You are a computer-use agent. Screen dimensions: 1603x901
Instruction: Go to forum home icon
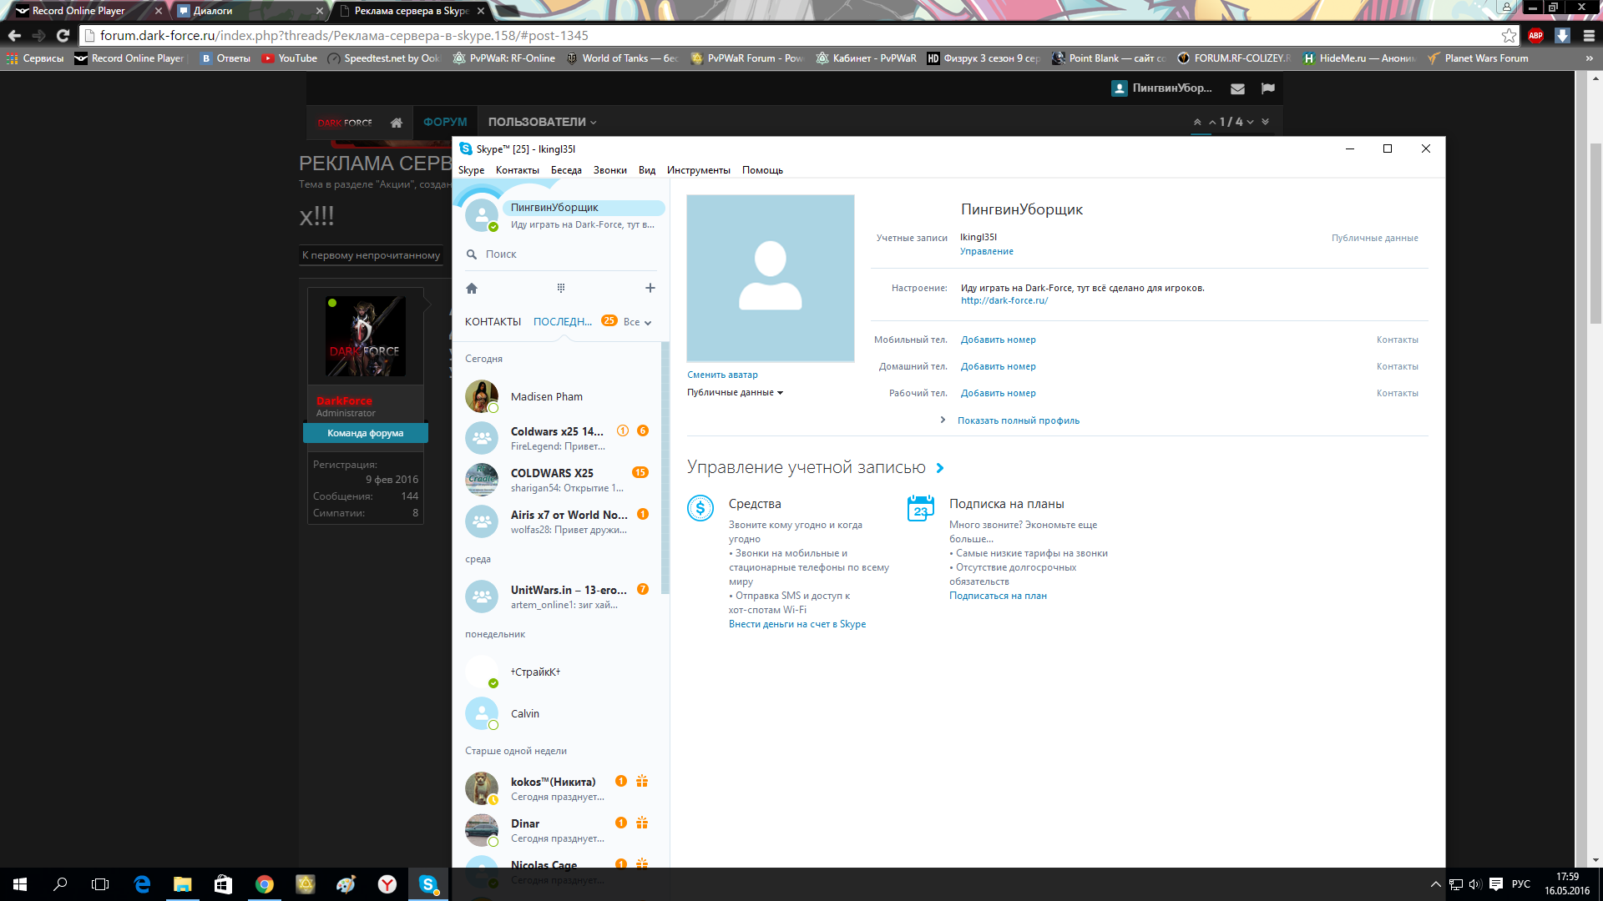[397, 123]
